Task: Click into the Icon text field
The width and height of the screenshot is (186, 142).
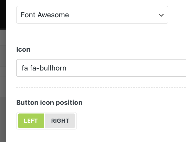Action: pyautogui.click(x=102, y=68)
